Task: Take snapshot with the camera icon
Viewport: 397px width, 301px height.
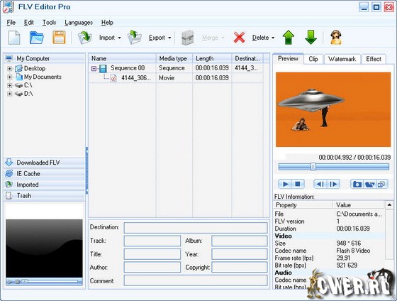Action: [357, 184]
